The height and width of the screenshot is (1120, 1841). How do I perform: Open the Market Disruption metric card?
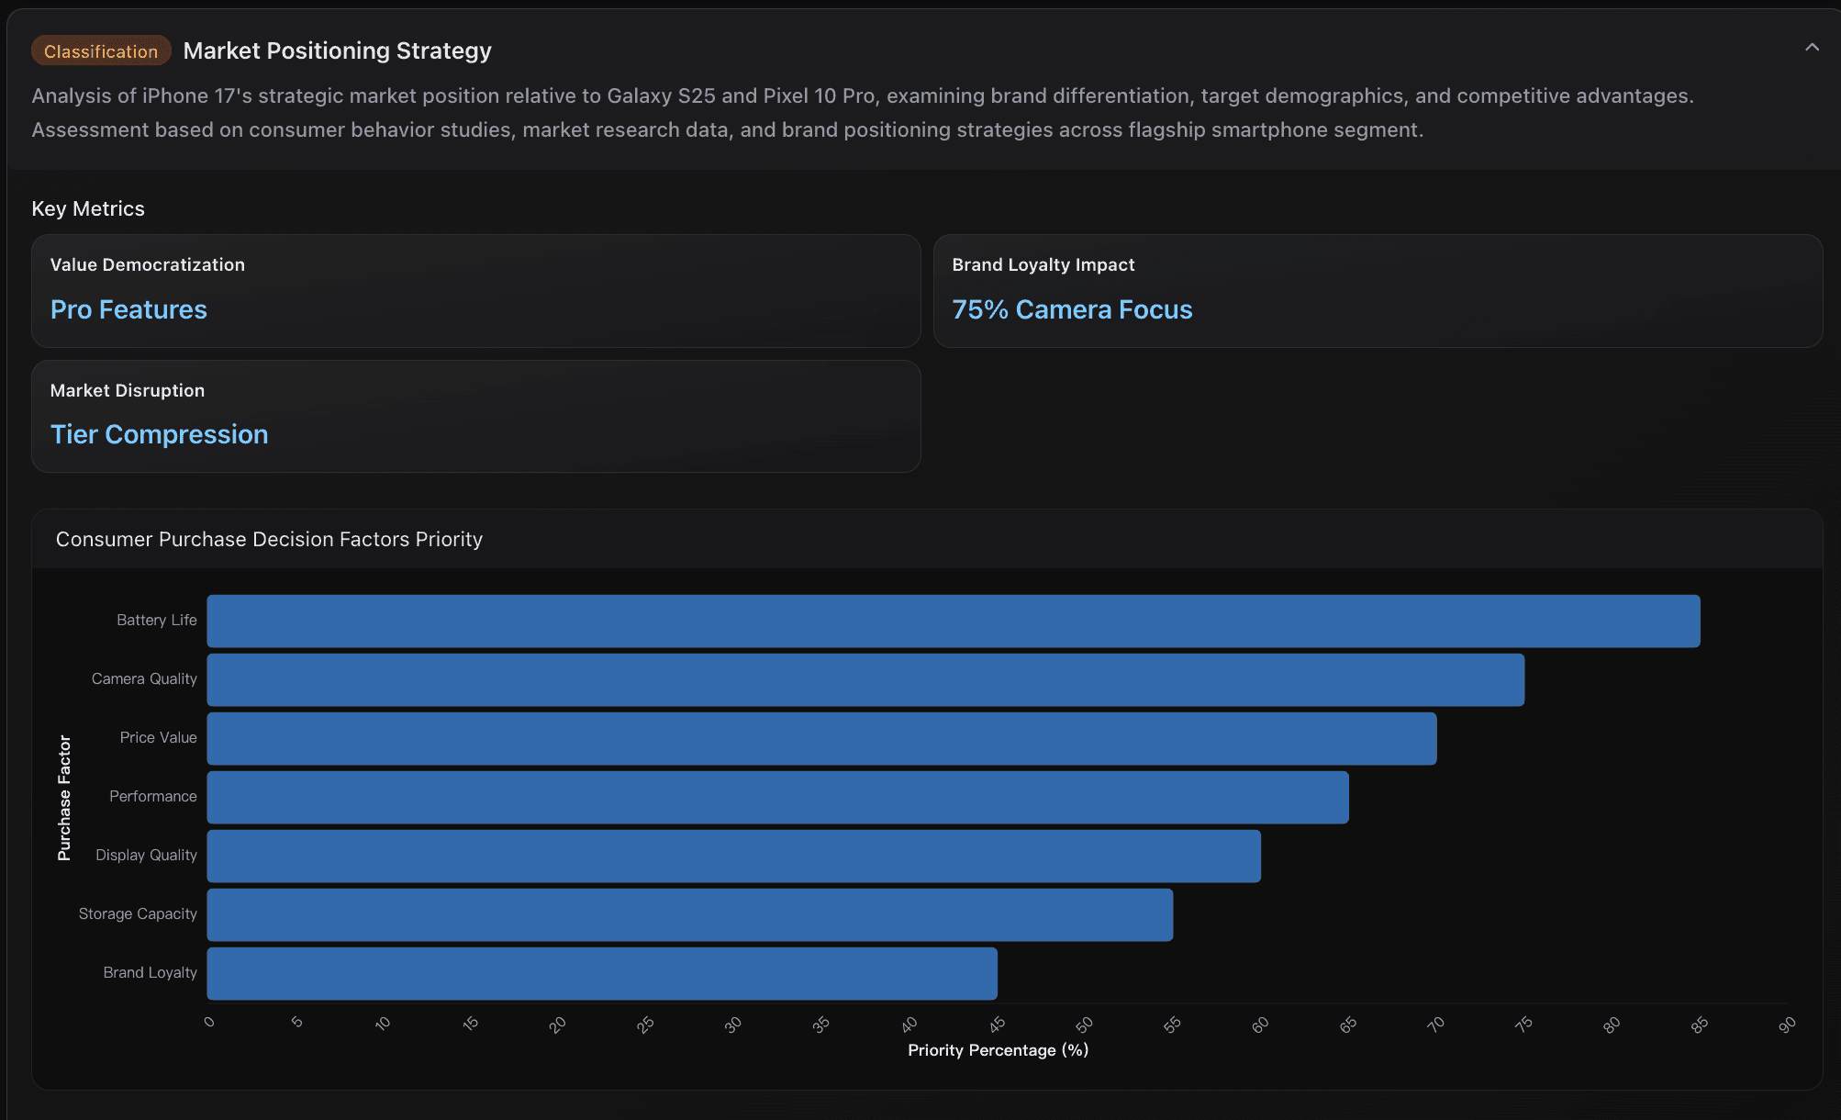(475, 416)
